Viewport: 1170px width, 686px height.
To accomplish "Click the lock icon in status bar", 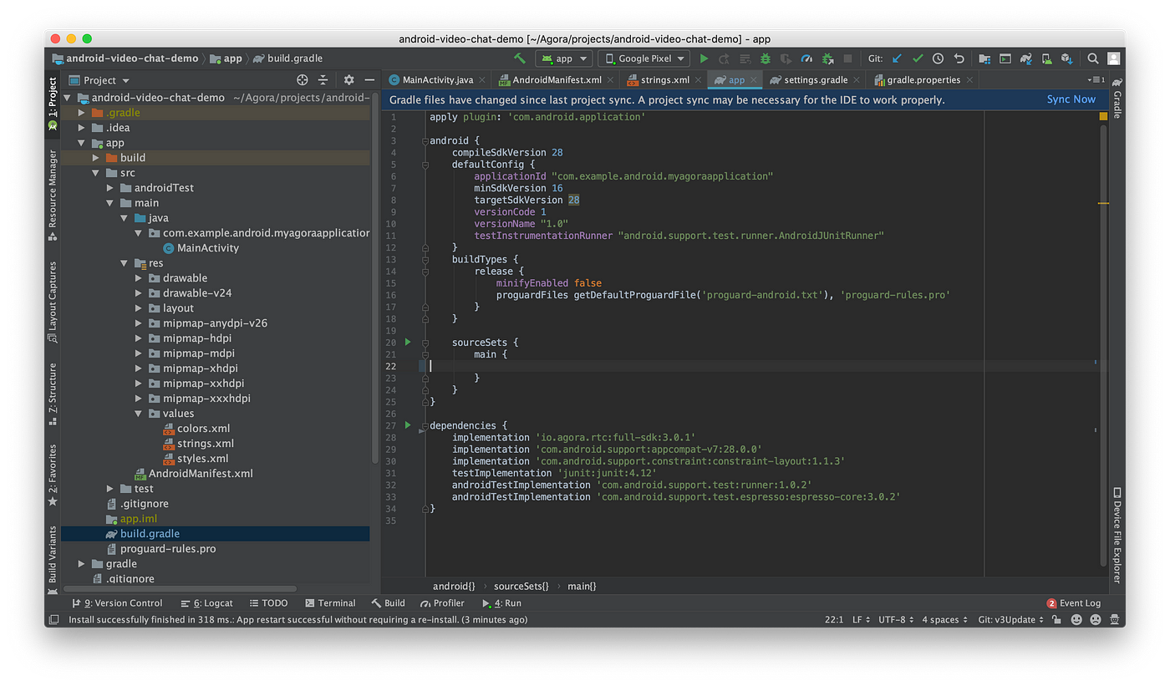I will click(1056, 620).
